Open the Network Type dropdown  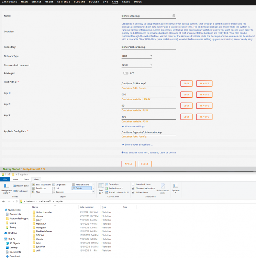136,56
